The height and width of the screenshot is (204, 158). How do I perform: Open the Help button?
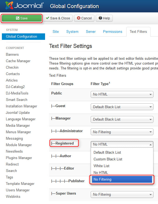click(104, 18)
